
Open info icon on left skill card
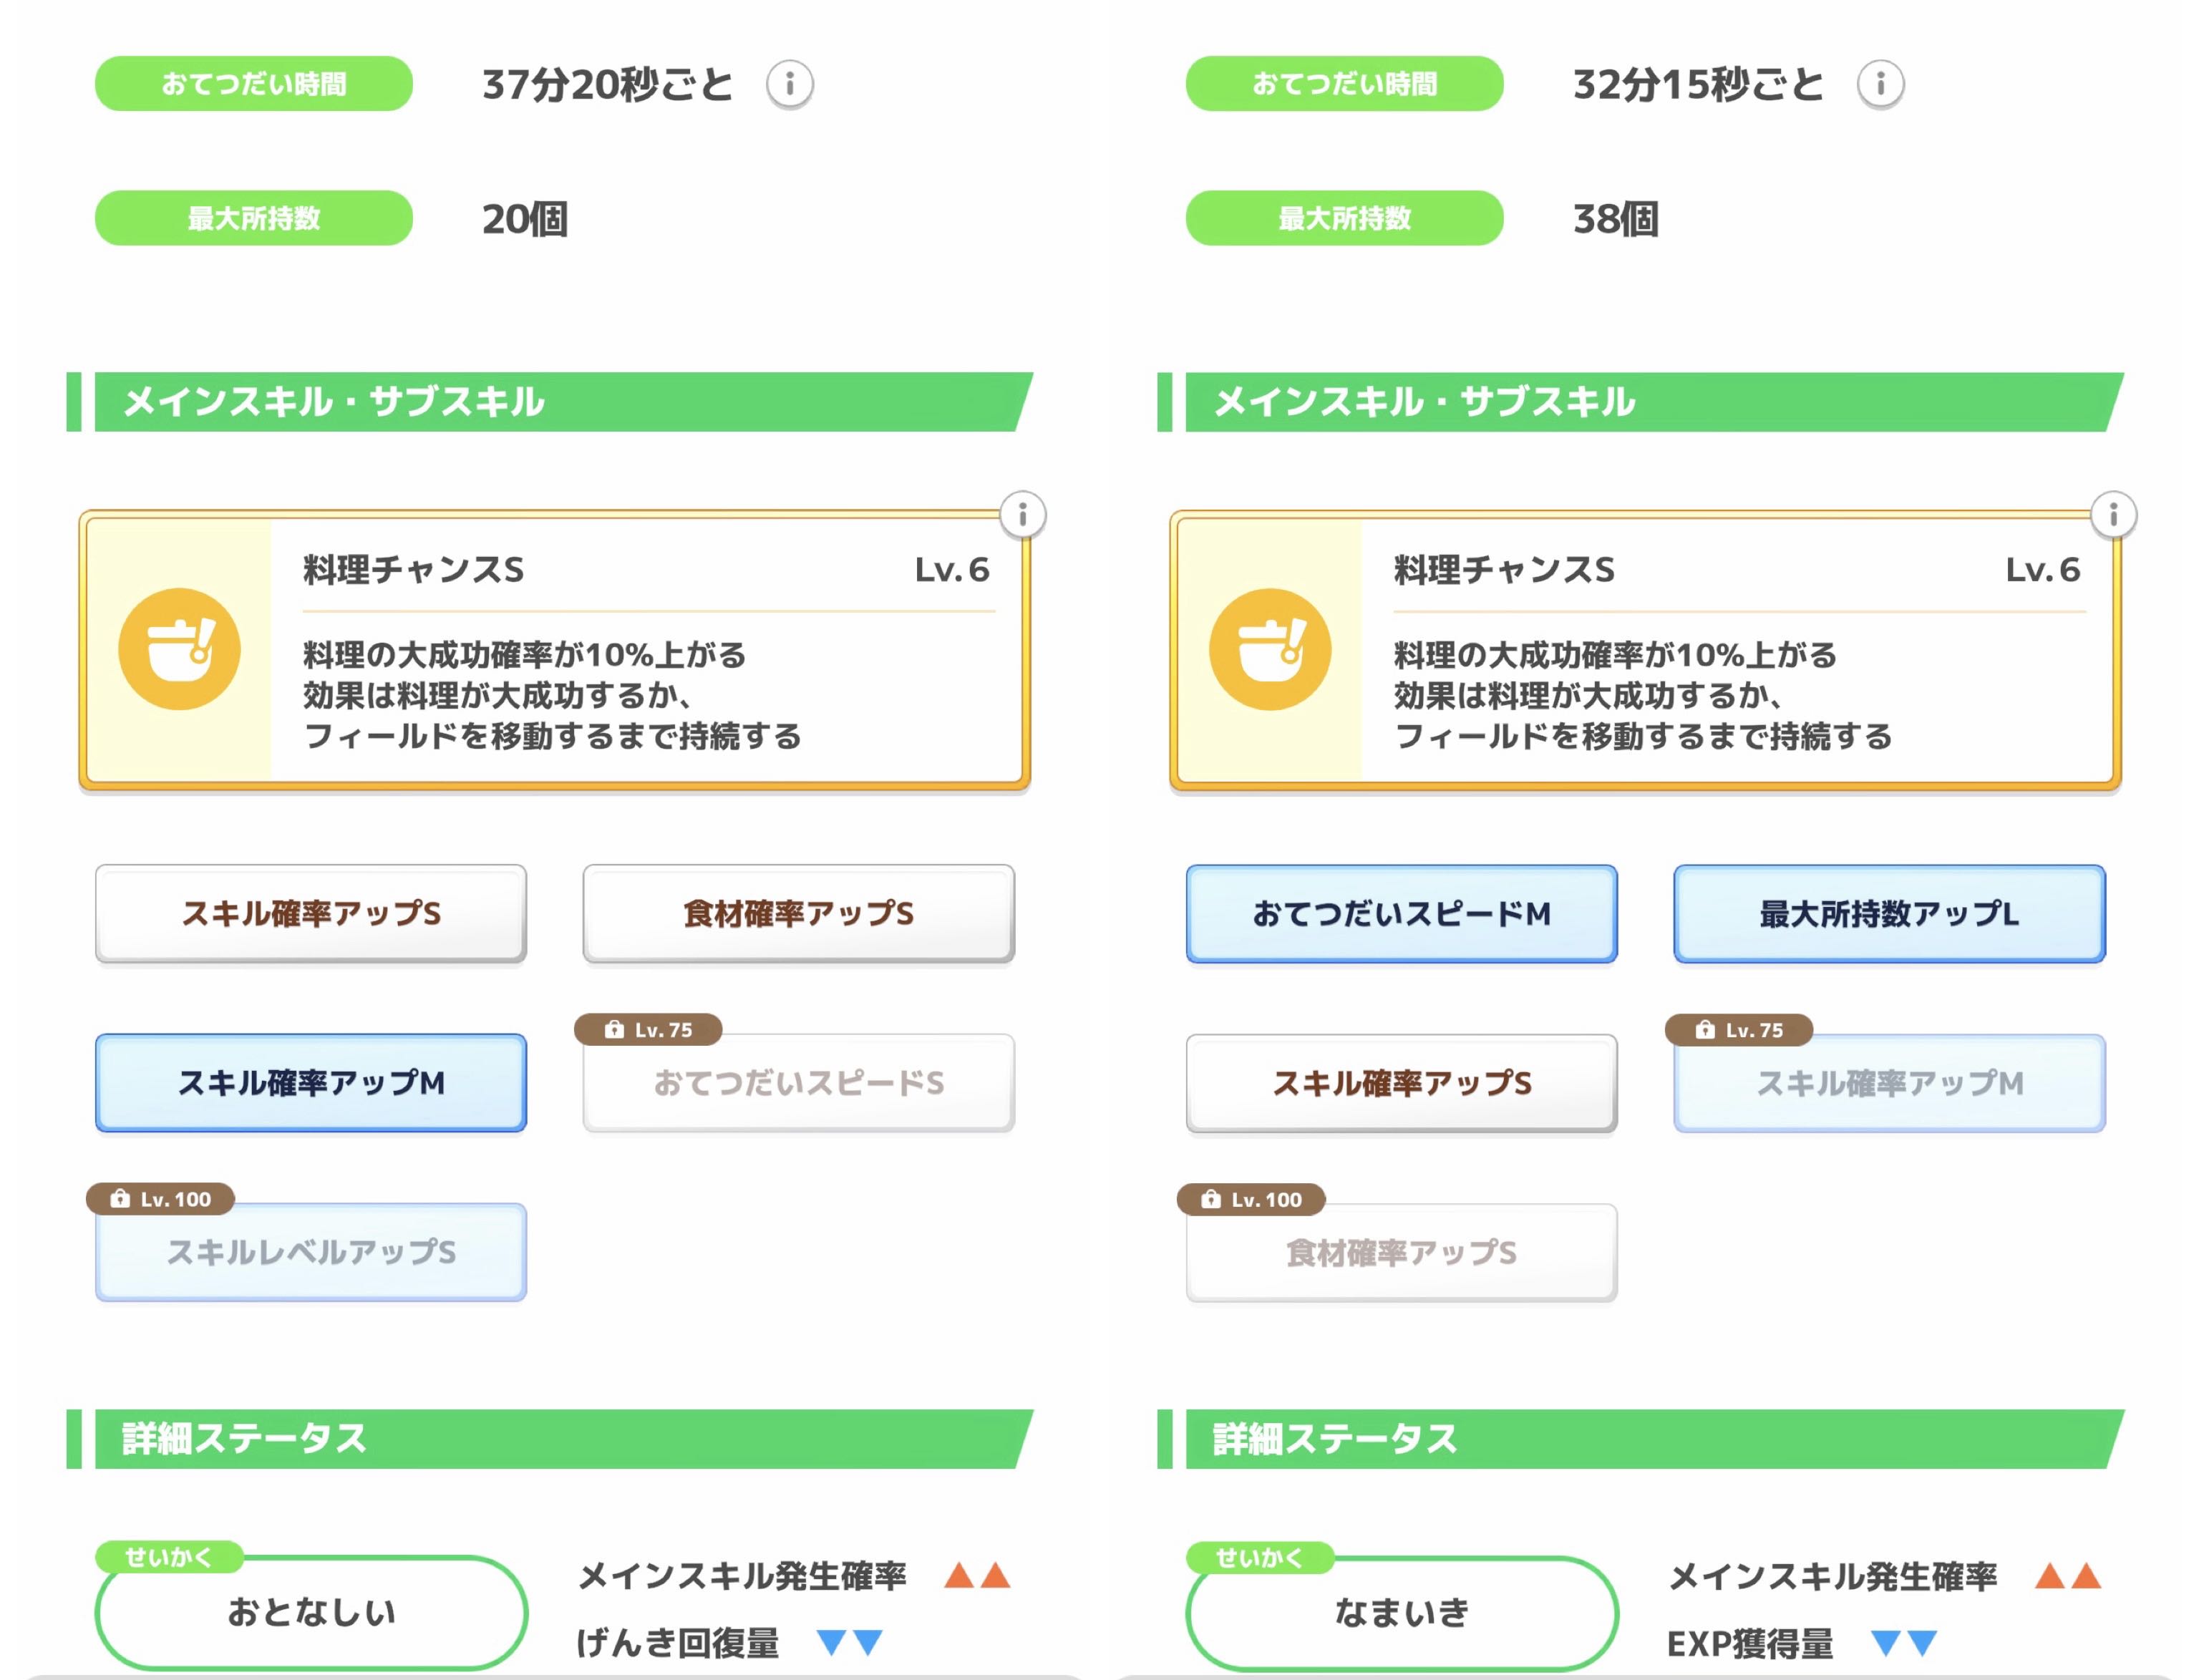pos(1022,515)
